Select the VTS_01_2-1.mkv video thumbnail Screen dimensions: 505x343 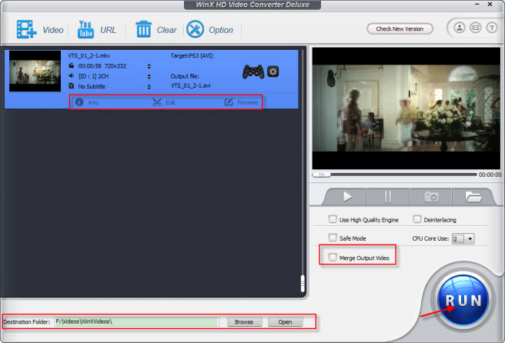35,71
